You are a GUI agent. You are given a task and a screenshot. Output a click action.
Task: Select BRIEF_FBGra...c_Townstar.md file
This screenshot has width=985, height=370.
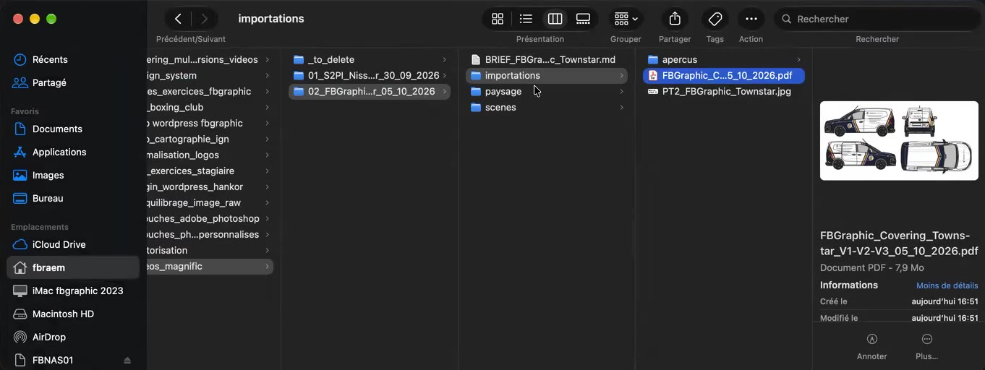tap(546, 59)
